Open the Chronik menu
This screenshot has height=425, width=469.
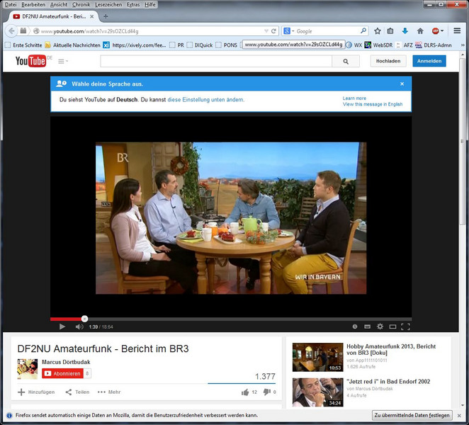(x=81, y=4)
